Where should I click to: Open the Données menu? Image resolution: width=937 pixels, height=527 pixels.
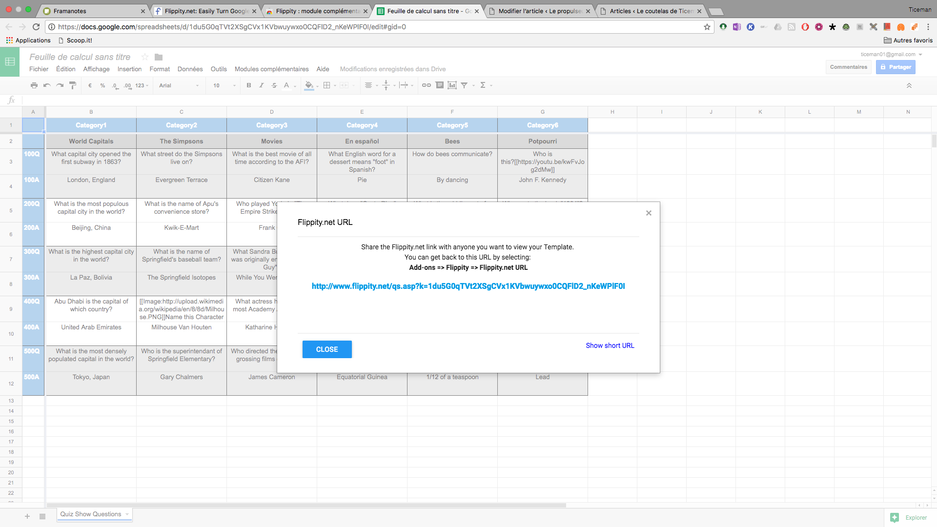tap(190, 69)
